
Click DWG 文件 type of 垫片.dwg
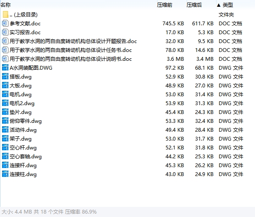231,112
